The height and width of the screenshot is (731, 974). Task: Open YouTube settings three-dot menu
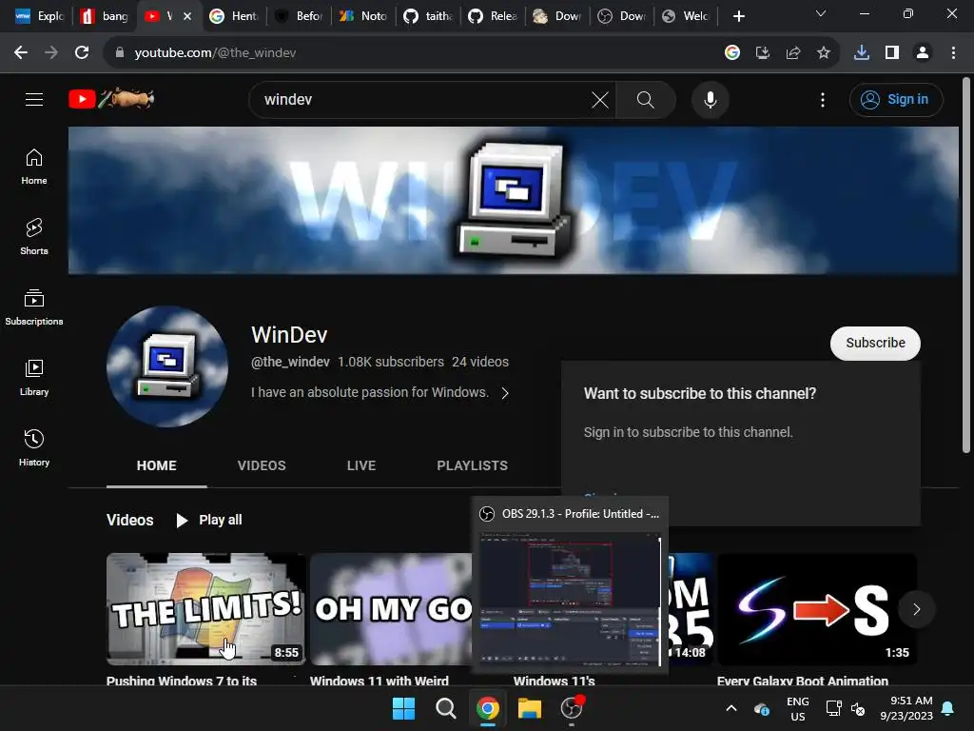click(x=823, y=99)
